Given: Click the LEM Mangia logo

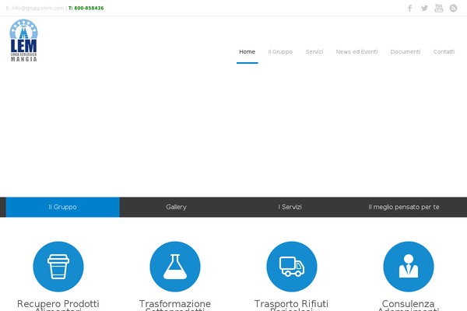Looking at the screenshot, I should 23,40.
